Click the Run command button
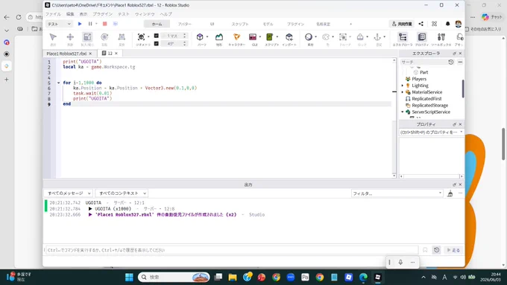The height and width of the screenshot is (285, 507). tap(453, 250)
